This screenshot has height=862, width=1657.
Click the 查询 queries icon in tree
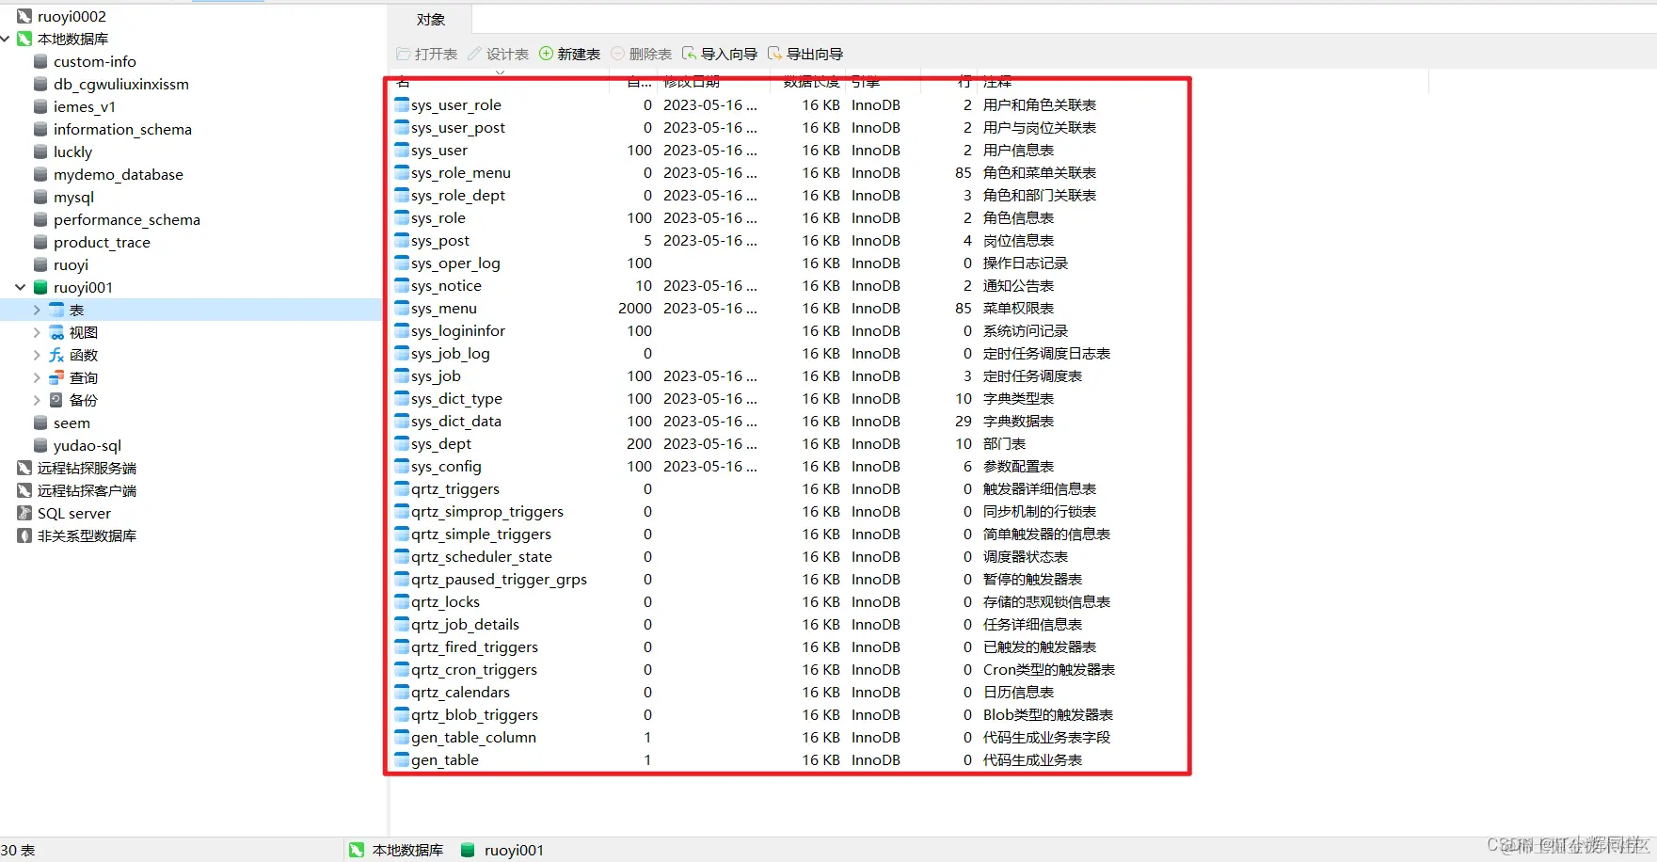pos(57,377)
